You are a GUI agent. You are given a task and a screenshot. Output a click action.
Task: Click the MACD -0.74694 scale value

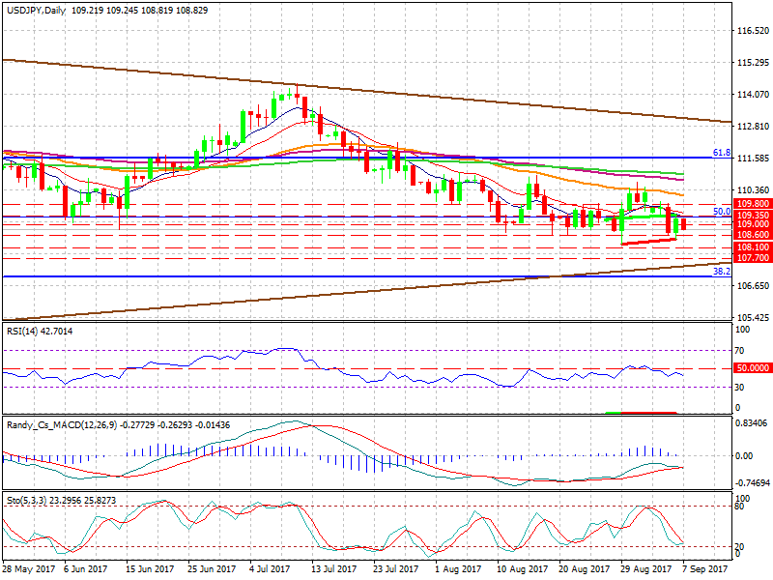(x=753, y=482)
